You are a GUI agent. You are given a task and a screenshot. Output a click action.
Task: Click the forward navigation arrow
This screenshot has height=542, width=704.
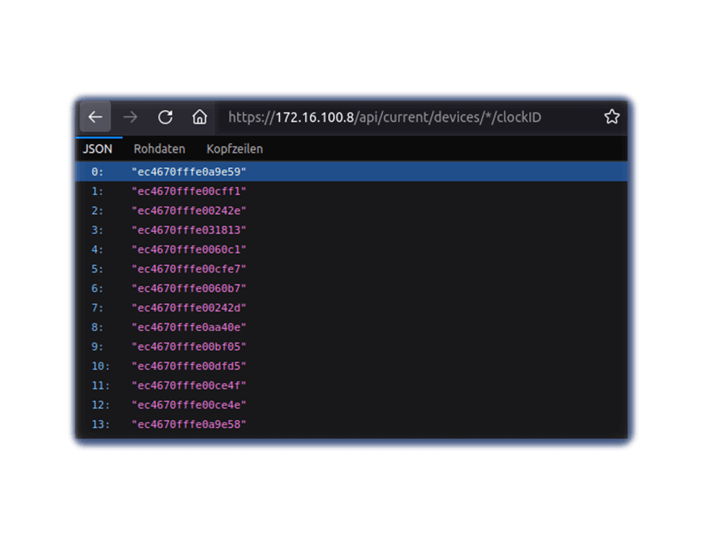131,117
